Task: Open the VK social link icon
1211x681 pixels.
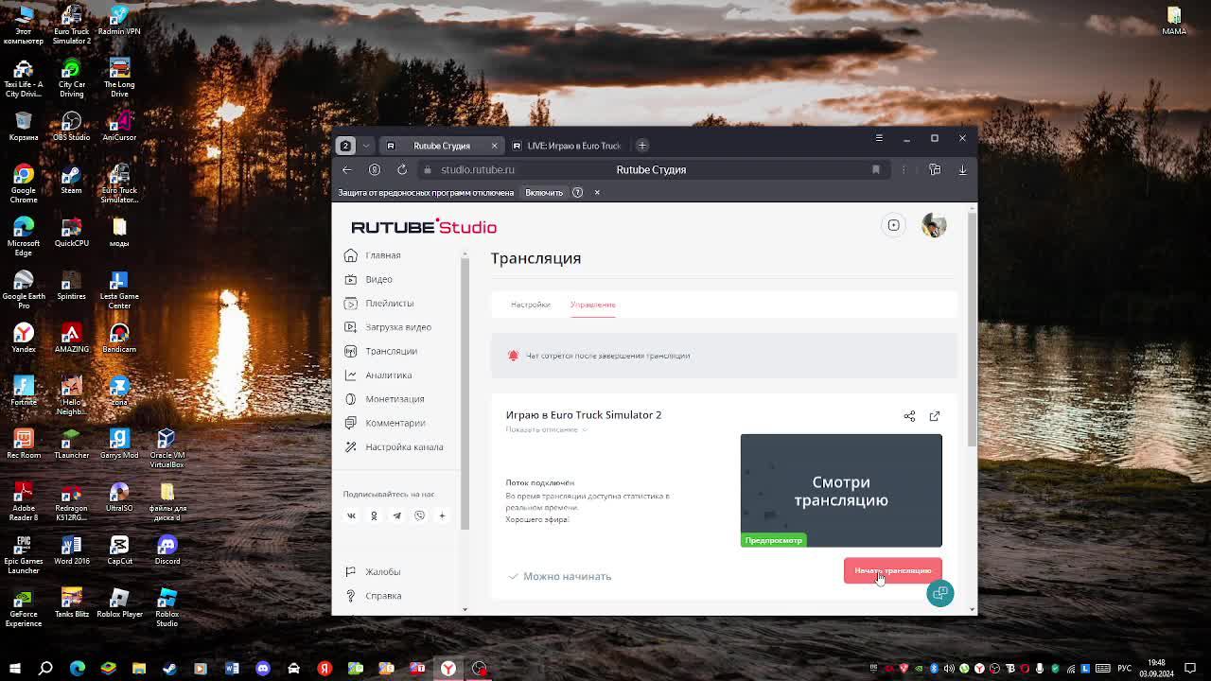Action: [351, 515]
